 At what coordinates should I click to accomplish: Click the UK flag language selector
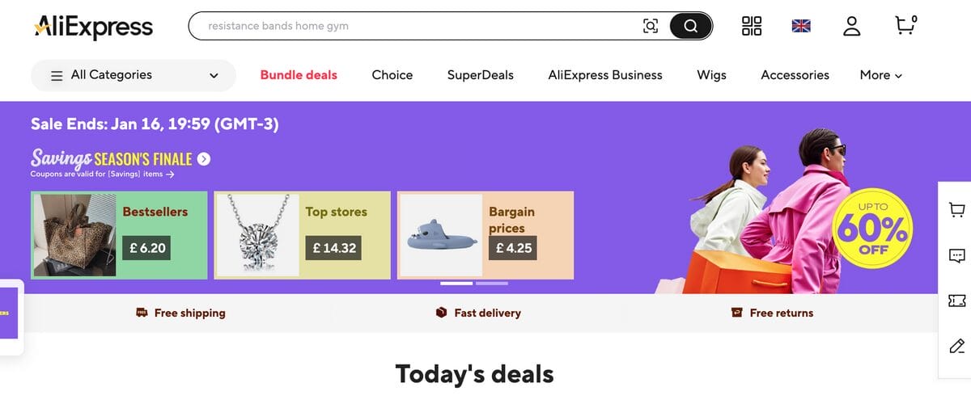(x=801, y=26)
